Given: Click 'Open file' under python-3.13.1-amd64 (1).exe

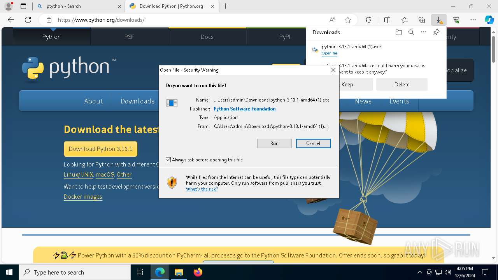Looking at the screenshot, I should 330,53.
